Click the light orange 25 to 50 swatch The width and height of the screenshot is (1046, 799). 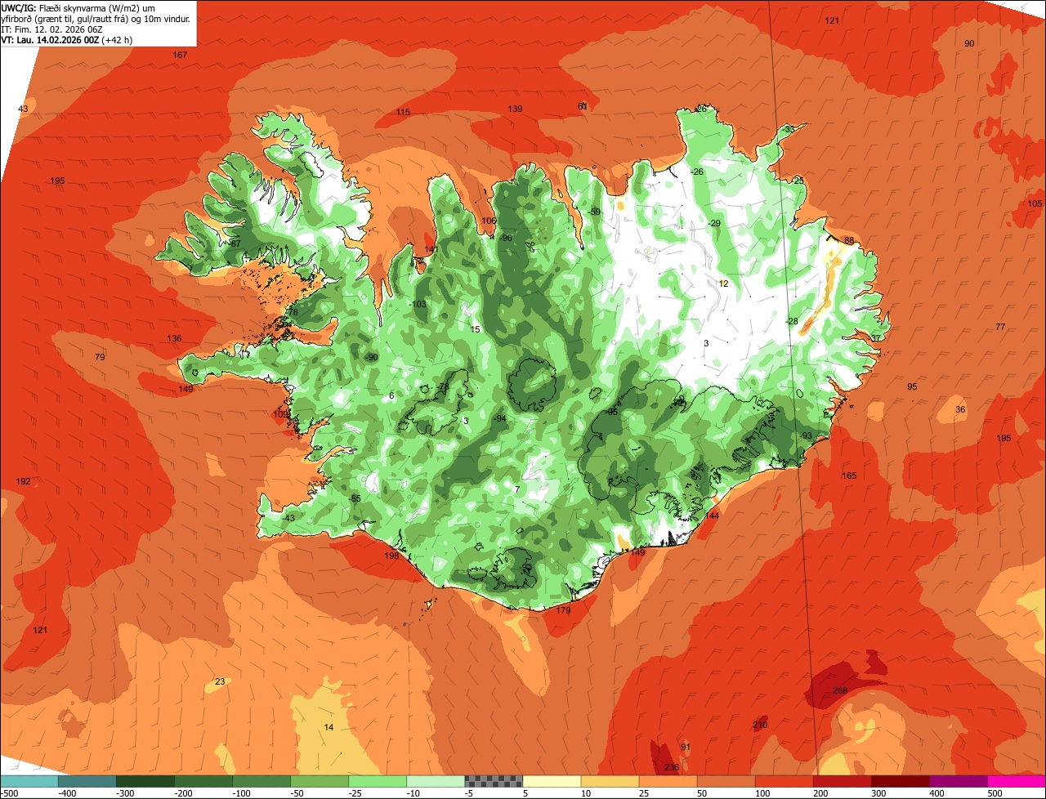668,781
